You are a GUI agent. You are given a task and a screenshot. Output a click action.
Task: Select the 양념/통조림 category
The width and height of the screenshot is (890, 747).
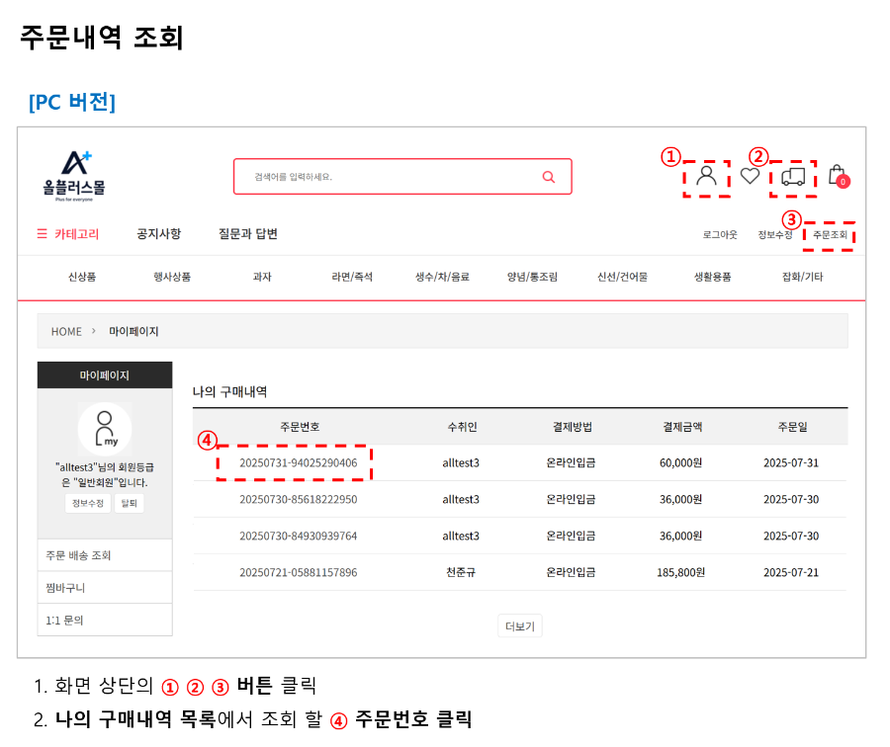[x=532, y=277]
